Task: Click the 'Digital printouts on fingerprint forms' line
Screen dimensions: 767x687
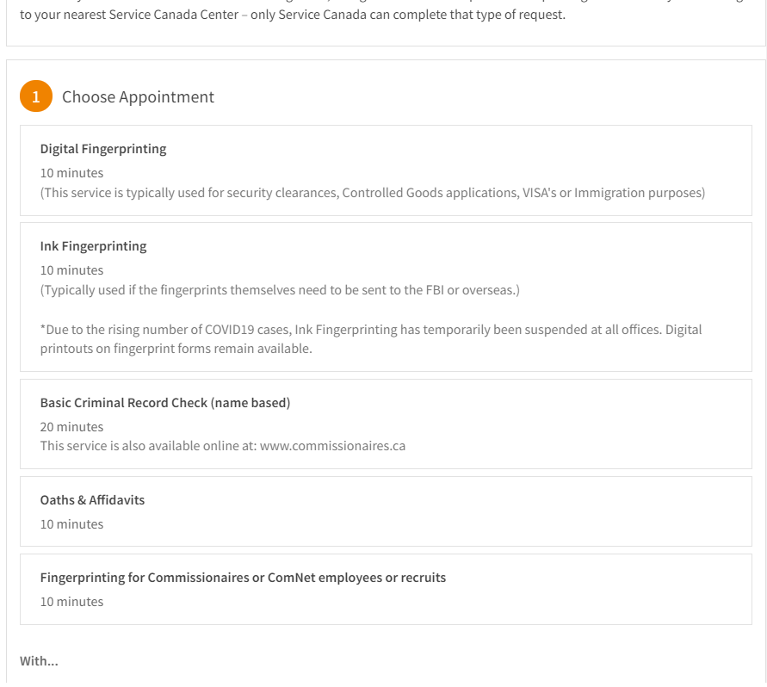Action: 176,349
